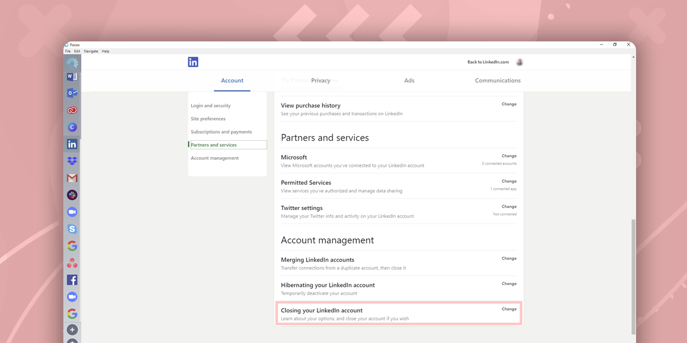
Task: Open Facebook from the sidebar
Action: [72, 280]
